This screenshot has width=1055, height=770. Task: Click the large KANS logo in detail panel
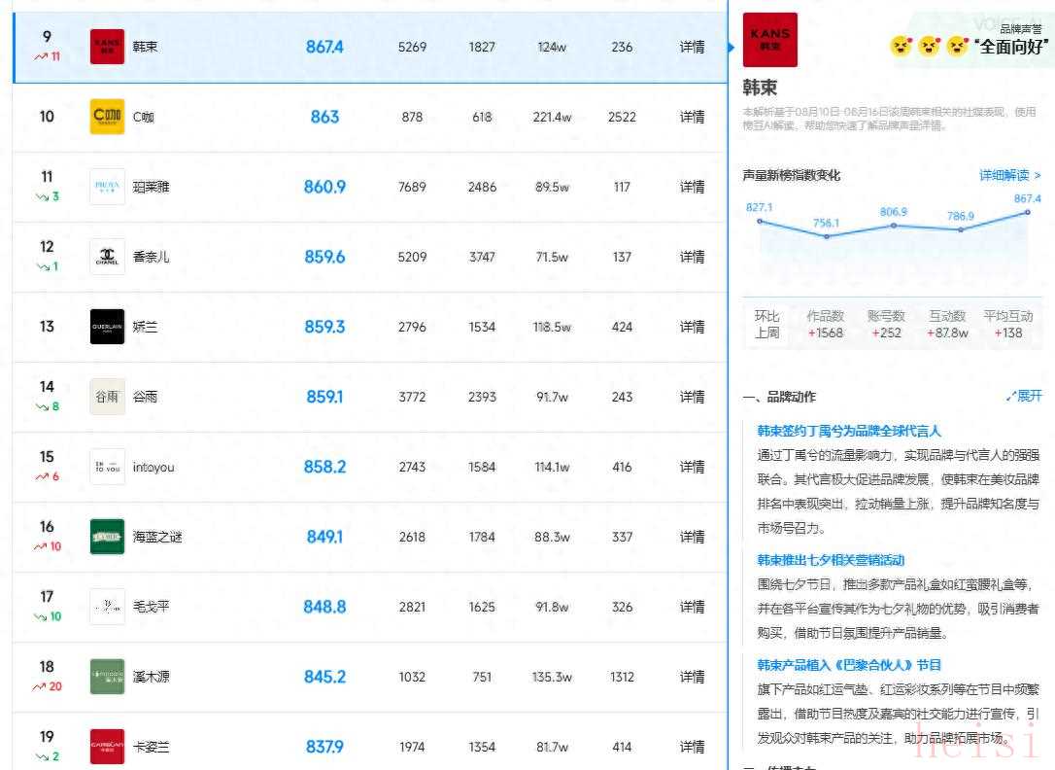point(769,40)
